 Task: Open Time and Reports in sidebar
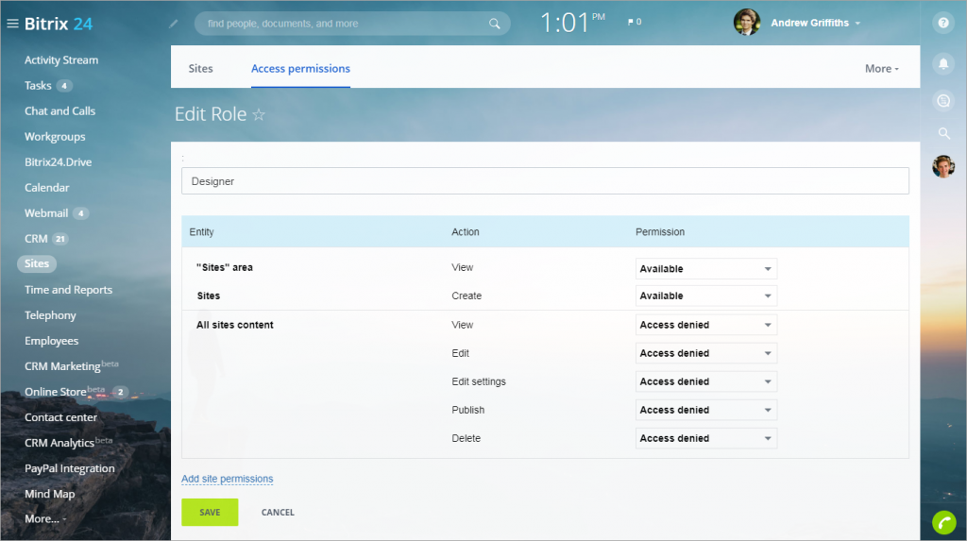click(x=68, y=290)
